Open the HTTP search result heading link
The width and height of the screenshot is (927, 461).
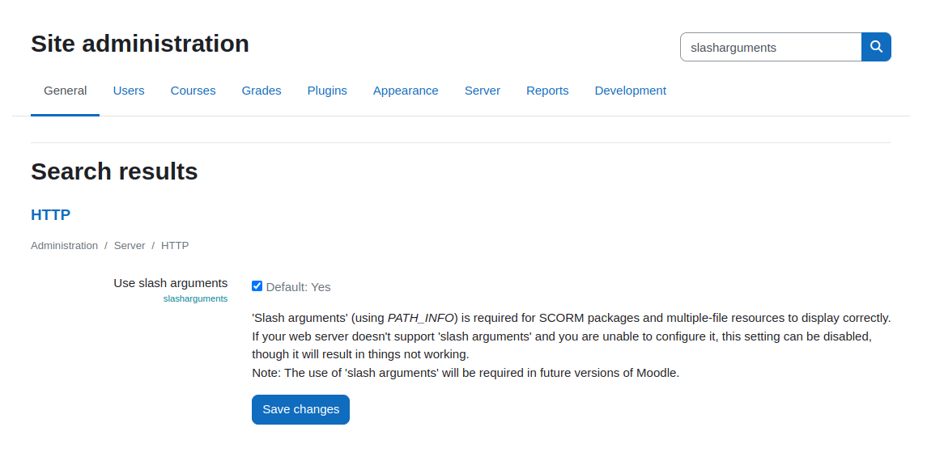(51, 215)
